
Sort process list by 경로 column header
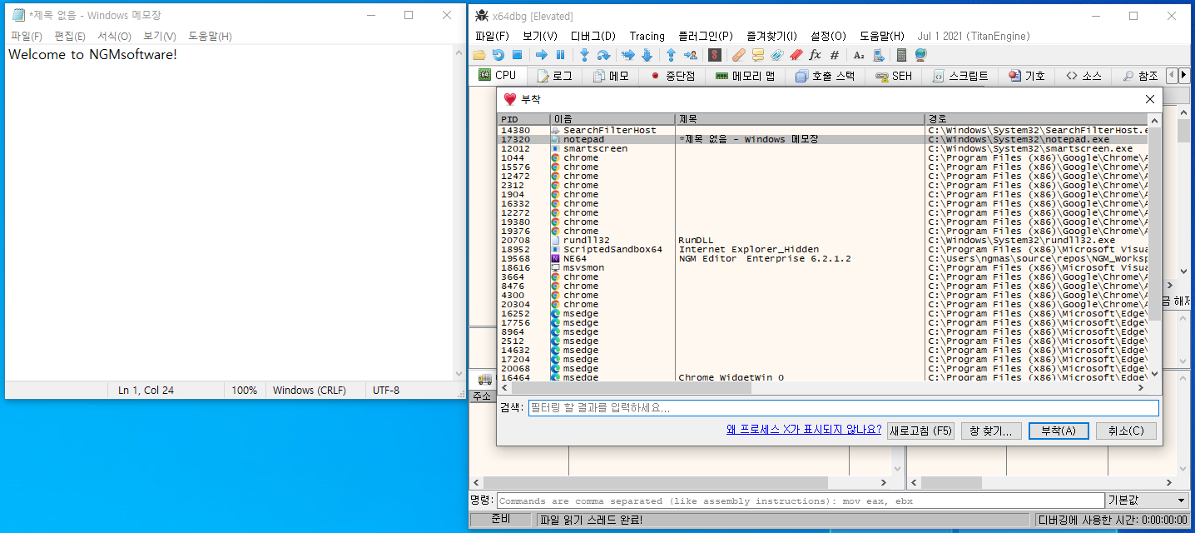[x=1036, y=119]
